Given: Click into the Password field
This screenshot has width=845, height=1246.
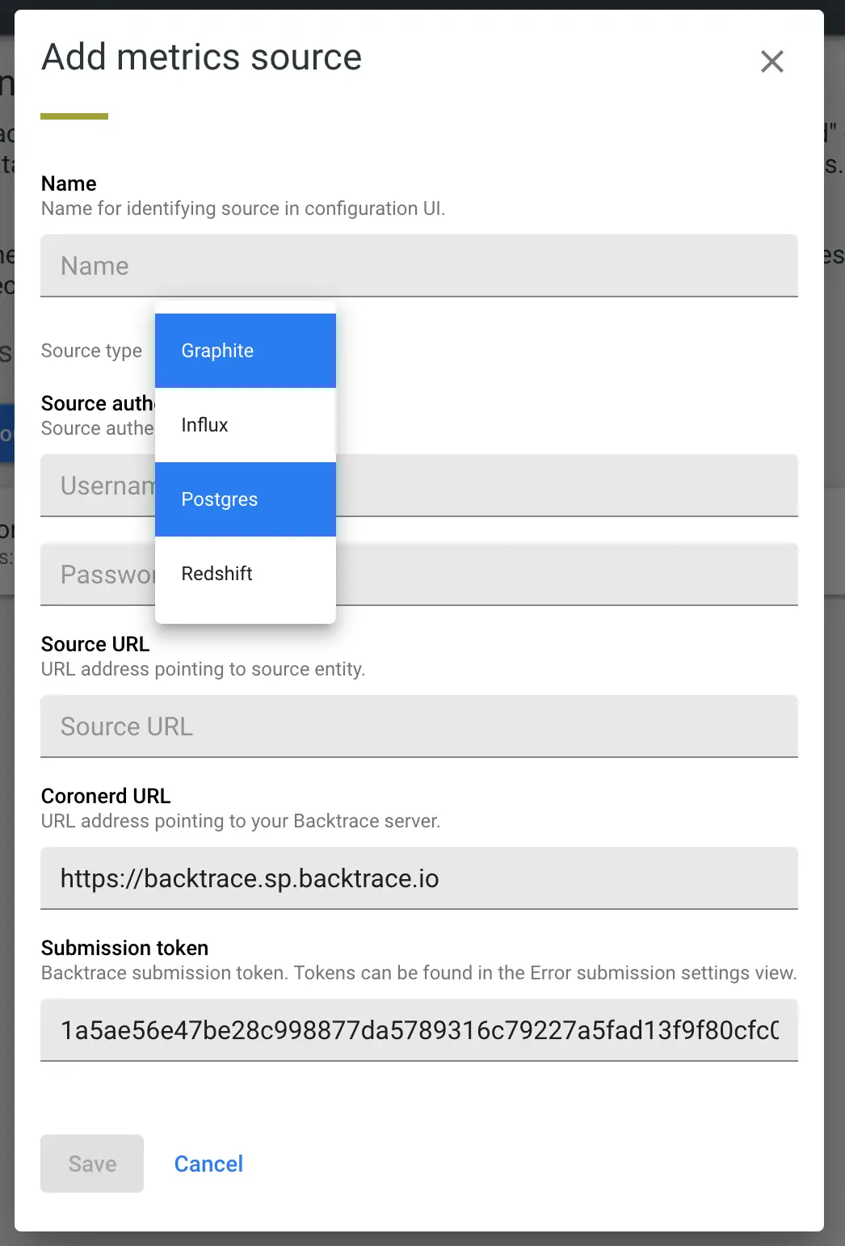Looking at the screenshot, I should (x=565, y=575).
